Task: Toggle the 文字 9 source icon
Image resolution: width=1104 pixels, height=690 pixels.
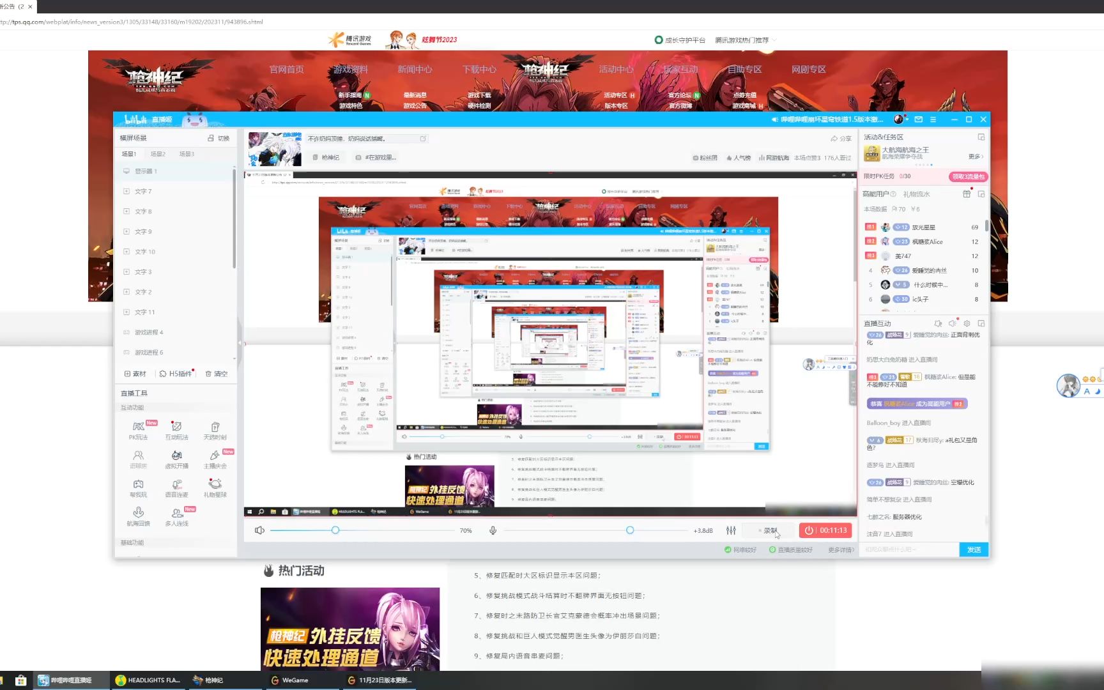Action: pos(126,231)
